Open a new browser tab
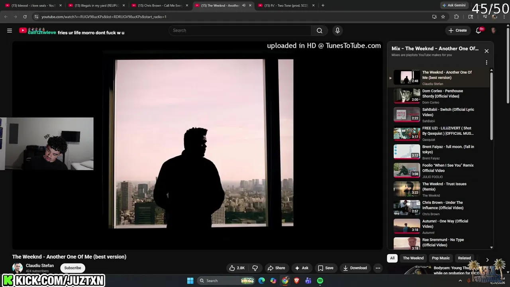Image resolution: width=510 pixels, height=287 pixels. pos(323,6)
